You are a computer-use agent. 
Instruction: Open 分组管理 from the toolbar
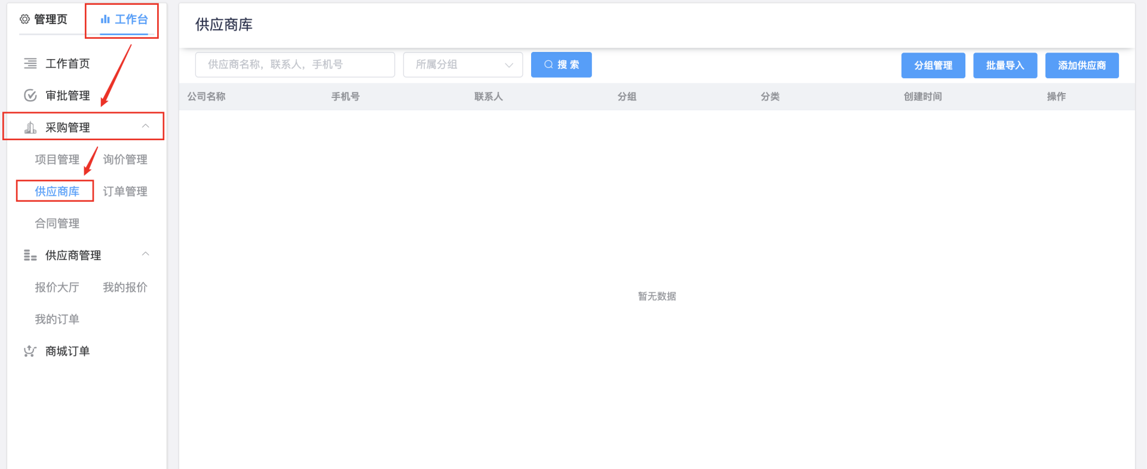pyautogui.click(x=933, y=65)
